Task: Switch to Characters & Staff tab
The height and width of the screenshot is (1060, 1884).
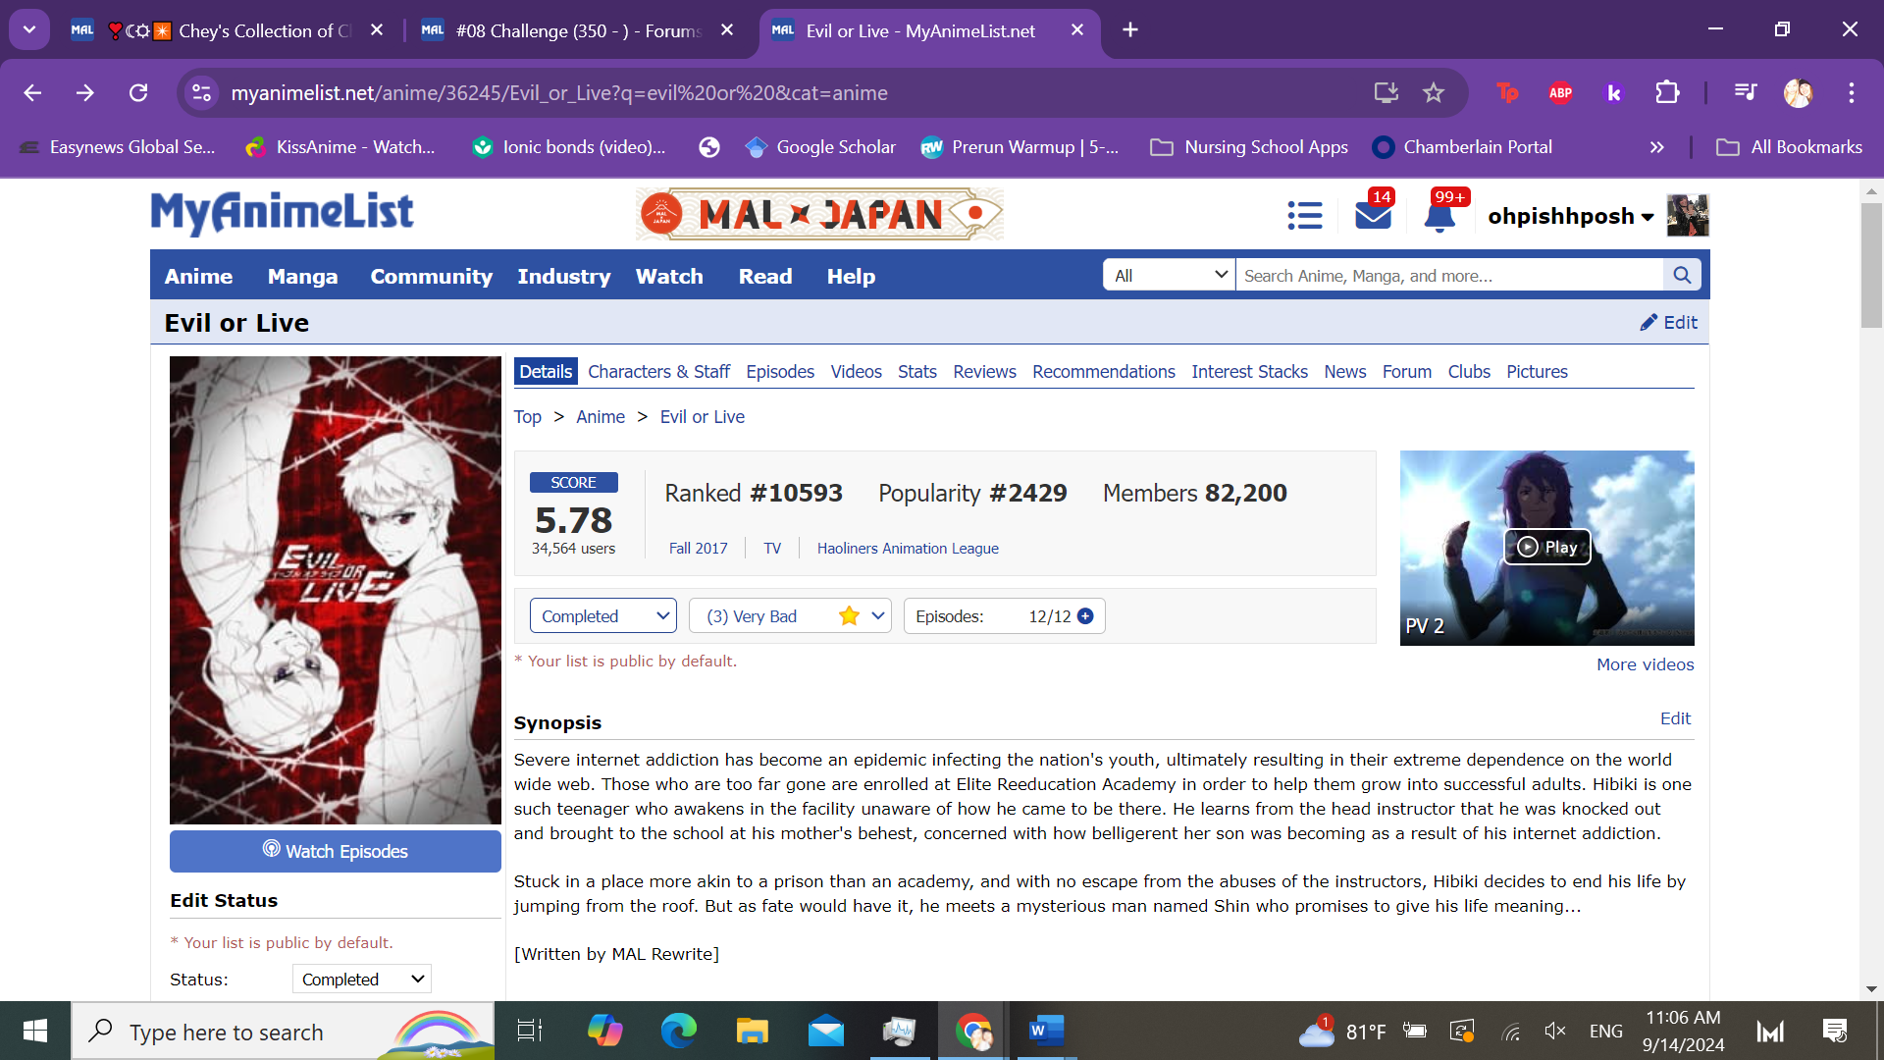Action: (x=658, y=372)
